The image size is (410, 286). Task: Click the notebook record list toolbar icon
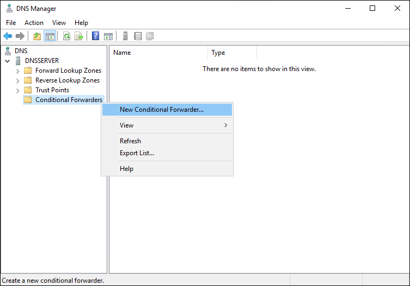coord(138,36)
